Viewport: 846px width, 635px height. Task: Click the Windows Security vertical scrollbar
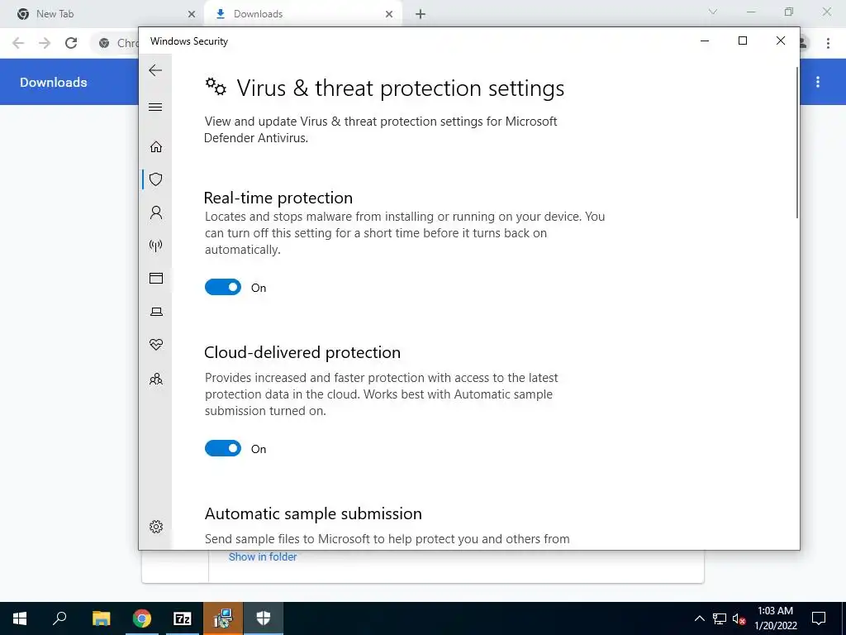pos(797,142)
